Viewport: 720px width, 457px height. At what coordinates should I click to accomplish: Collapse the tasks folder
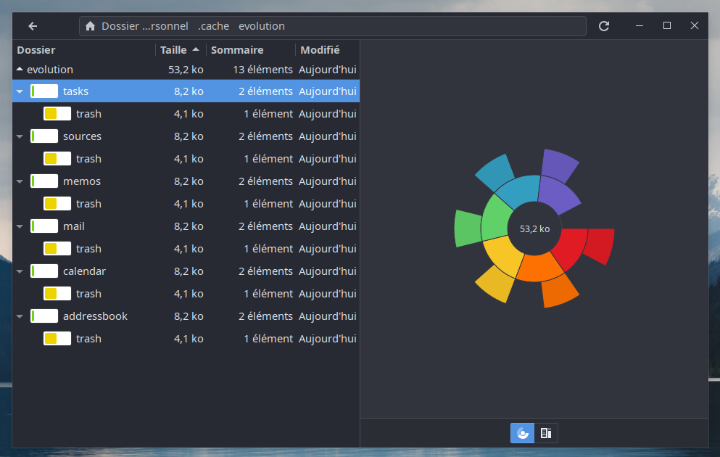click(x=20, y=92)
